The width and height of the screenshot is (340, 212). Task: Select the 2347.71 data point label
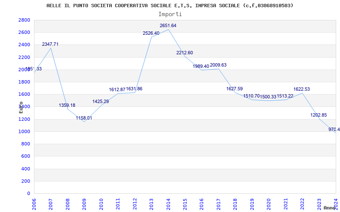[x=50, y=45]
